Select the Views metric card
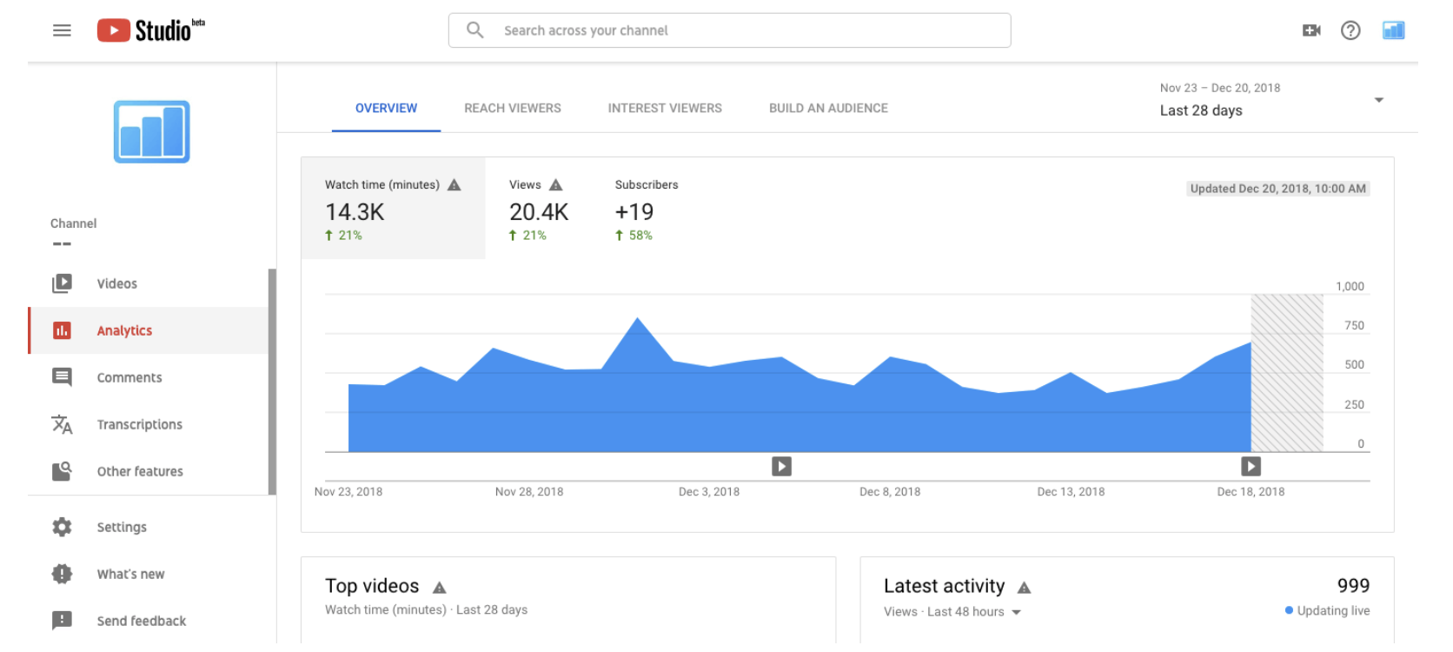 [x=539, y=209]
